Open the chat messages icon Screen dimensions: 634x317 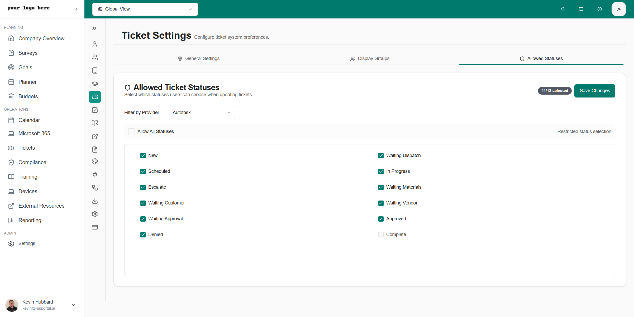581,9
